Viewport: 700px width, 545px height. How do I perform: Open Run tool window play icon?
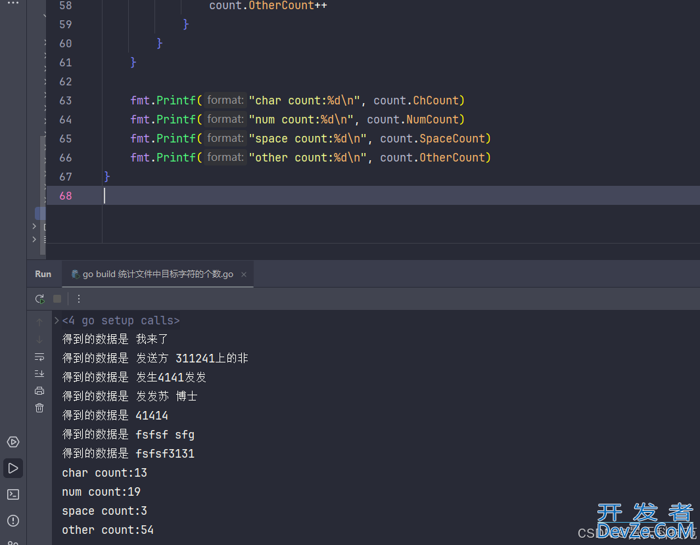[13, 468]
